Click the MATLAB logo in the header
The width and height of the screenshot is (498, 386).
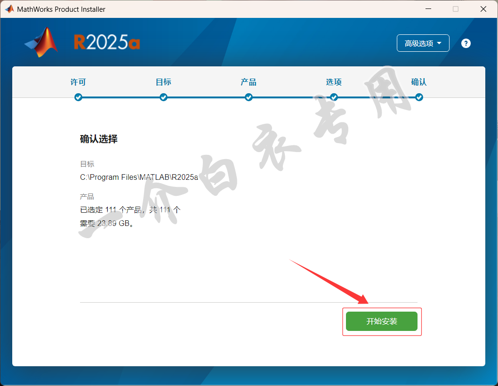pos(41,42)
